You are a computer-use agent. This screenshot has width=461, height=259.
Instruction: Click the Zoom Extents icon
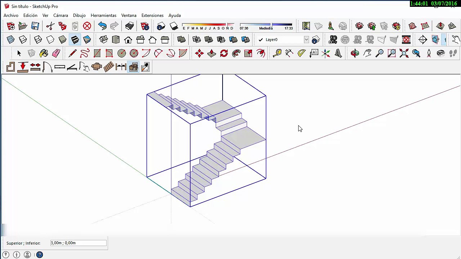tap(404, 53)
